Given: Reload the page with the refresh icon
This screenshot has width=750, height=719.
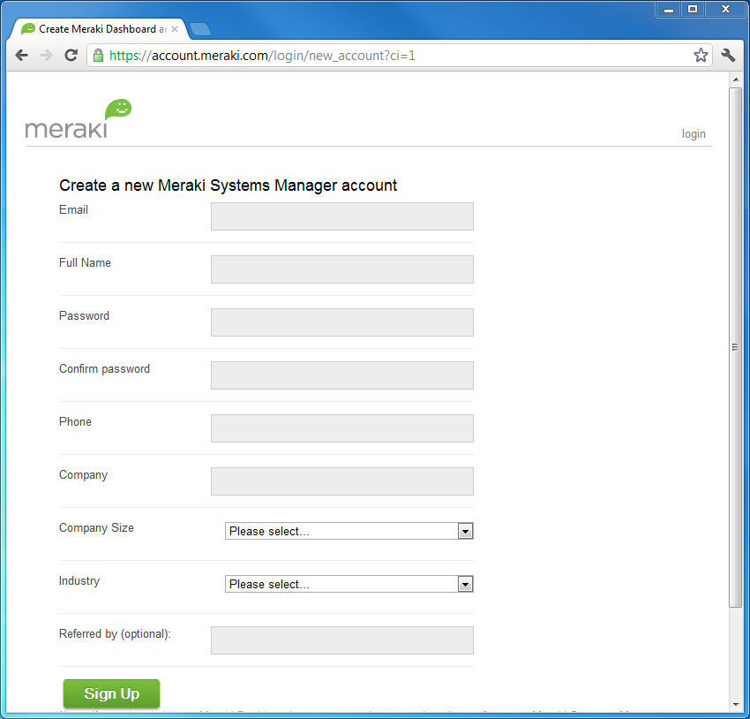Looking at the screenshot, I should click(71, 56).
